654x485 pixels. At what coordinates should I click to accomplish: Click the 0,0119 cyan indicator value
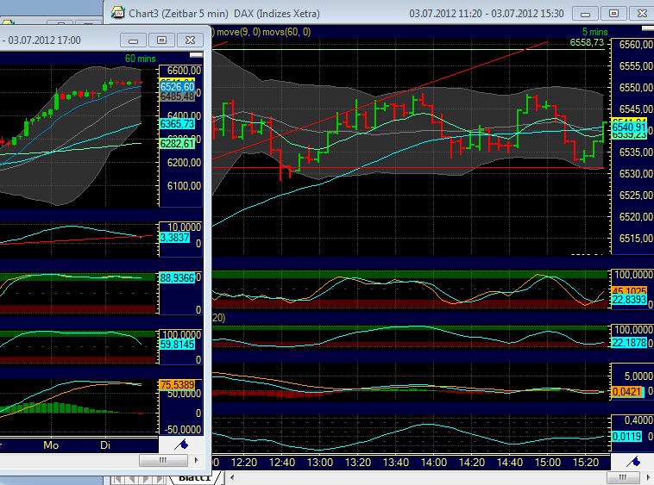tap(626, 437)
